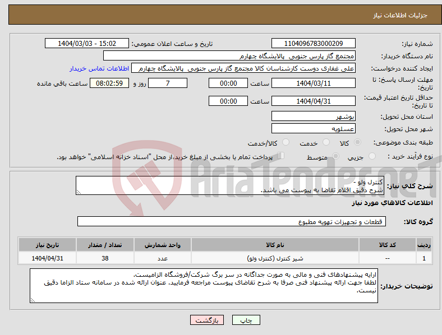Click the remaining time field 08:02:59
The width and height of the screenshot is (442, 335).
pyautogui.click(x=109, y=83)
